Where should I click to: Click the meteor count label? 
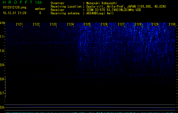point(40,9)
